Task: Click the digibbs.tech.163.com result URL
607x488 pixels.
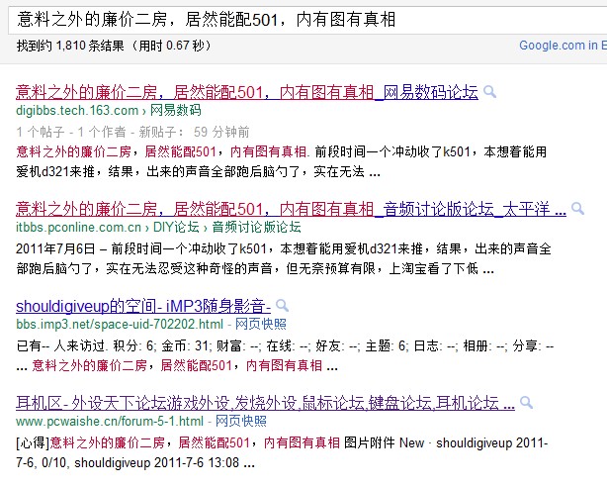Action: pos(77,111)
